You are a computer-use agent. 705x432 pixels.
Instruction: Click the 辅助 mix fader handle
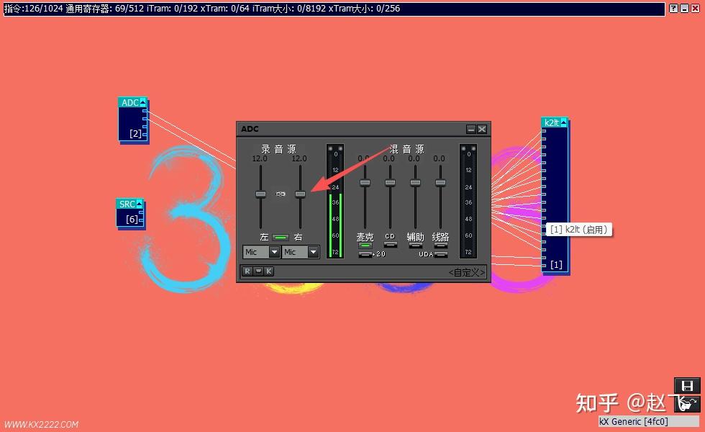coord(416,182)
